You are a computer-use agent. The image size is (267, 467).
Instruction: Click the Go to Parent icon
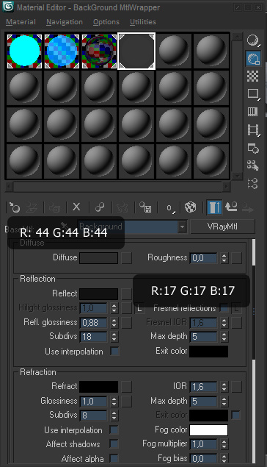[231, 207]
